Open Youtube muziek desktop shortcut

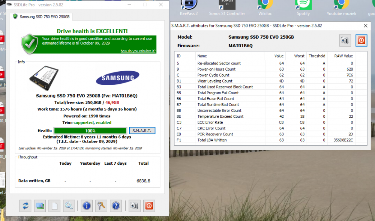[342, 8]
